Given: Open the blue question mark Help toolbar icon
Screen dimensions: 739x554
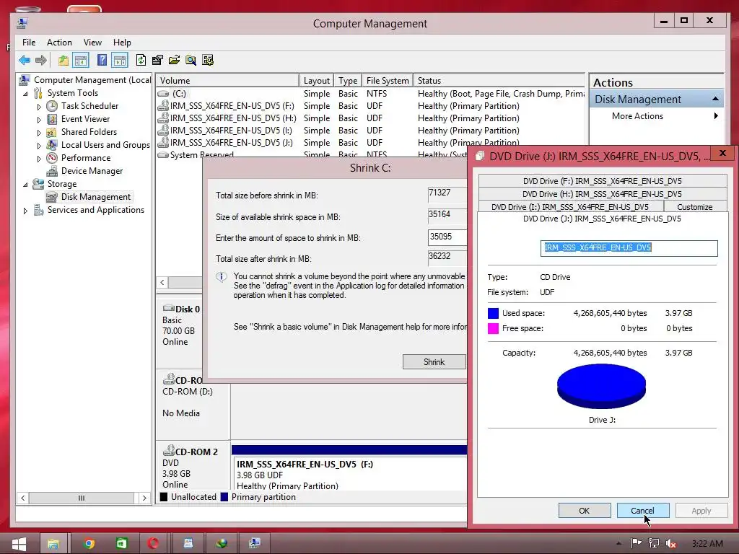Looking at the screenshot, I should coord(102,61).
